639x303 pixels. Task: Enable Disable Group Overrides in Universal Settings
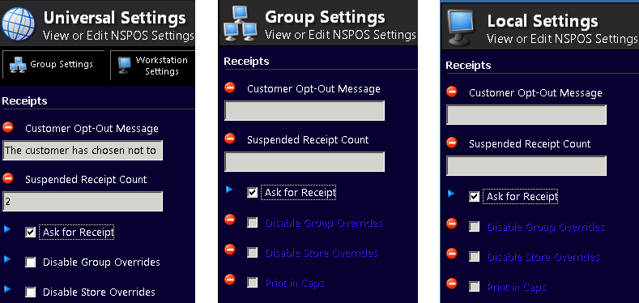pos(30,262)
